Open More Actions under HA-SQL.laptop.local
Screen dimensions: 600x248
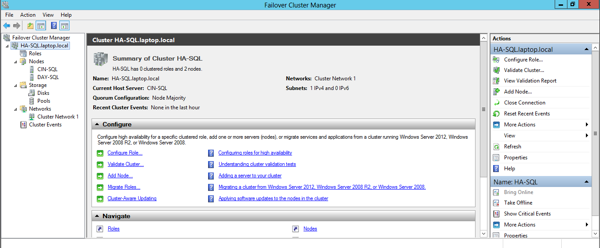(541, 125)
